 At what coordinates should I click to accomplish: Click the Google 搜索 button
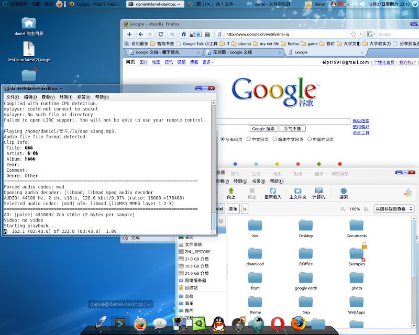click(263, 129)
